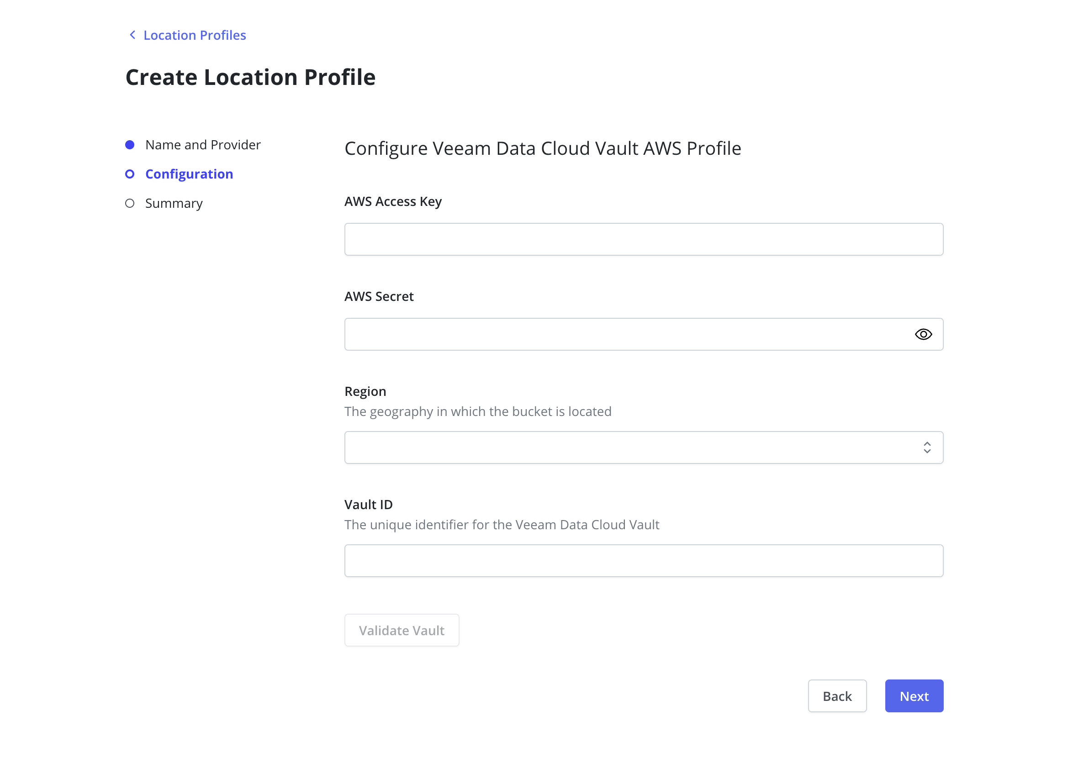The height and width of the screenshot is (779, 1089).
Task: Focus the AWS Access Key field
Action: [643, 239]
